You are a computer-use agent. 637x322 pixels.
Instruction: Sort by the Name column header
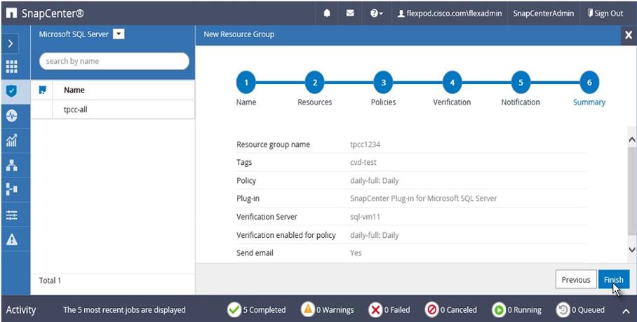74,90
